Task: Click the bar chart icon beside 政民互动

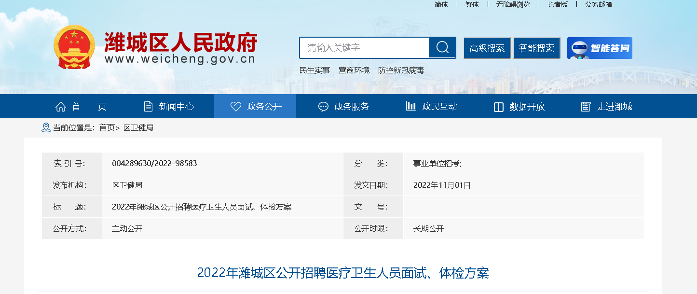Action: pos(411,106)
